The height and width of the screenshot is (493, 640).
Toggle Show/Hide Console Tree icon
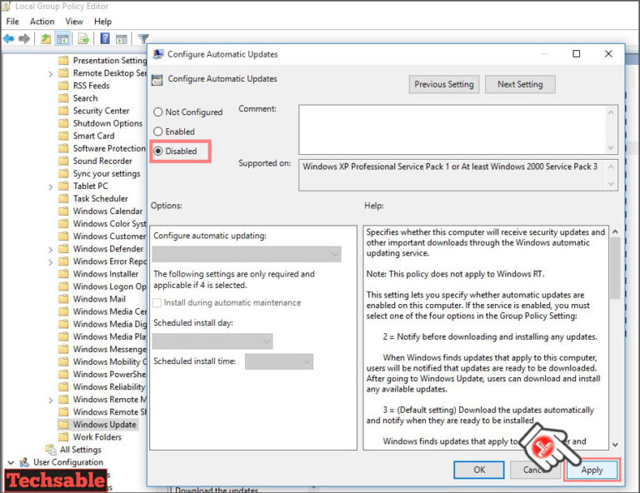coord(62,38)
